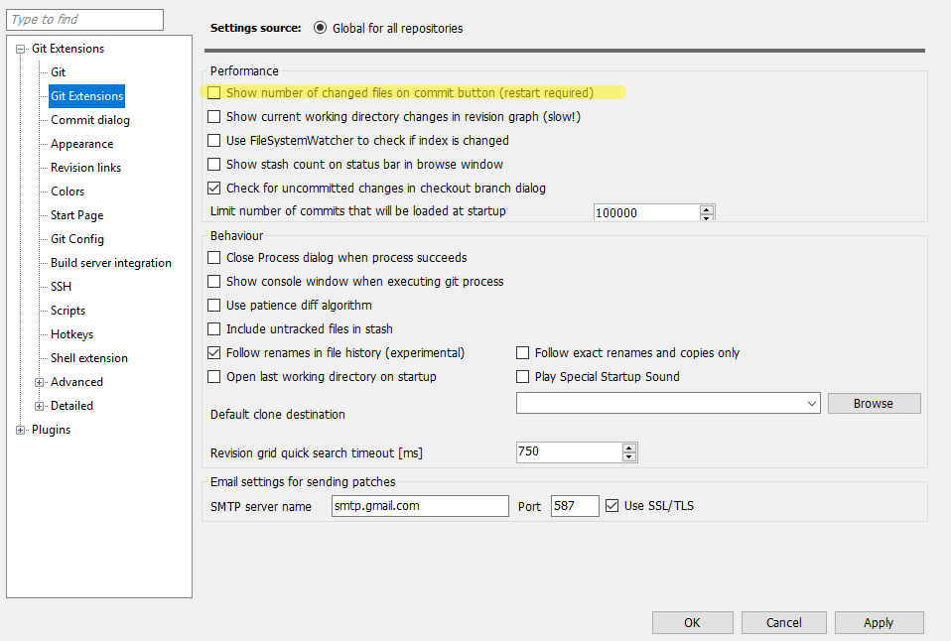This screenshot has height=641, width=951.
Task: Open the Appearance settings page
Action: coord(81,143)
